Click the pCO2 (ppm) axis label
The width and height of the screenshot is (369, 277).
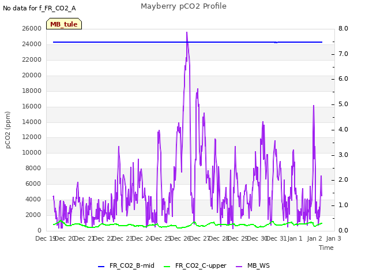8,130
